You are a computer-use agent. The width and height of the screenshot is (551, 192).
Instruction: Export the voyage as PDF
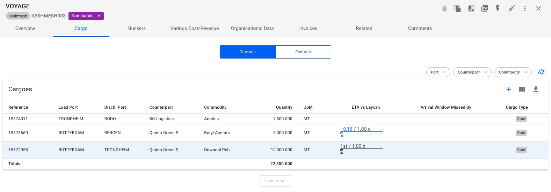tap(485, 8)
